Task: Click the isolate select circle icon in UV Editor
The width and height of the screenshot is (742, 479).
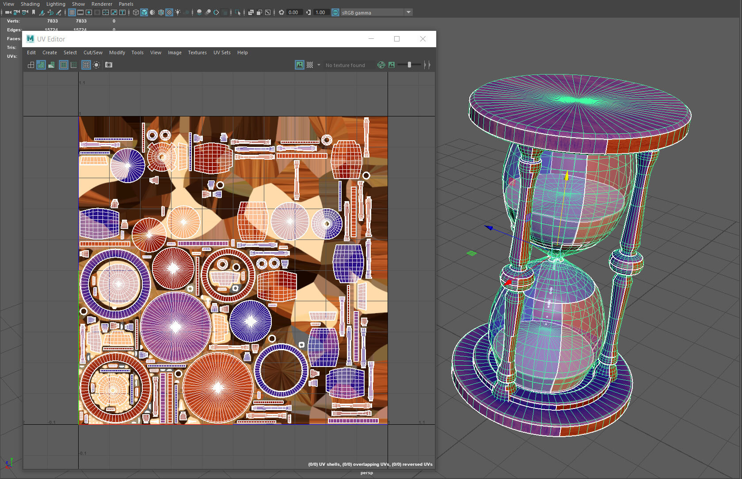Action: tap(96, 65)
